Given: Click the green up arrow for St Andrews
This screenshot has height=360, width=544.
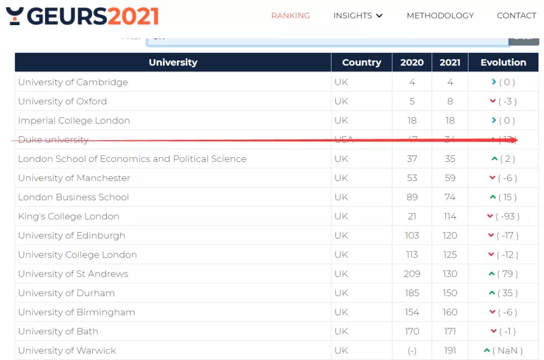Looking at the screenshot, I should [x=492, y=274].
